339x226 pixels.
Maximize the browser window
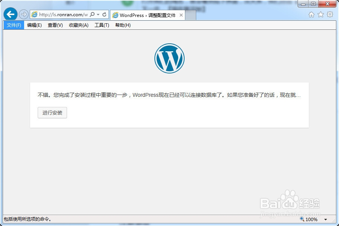tap(313, 4)
